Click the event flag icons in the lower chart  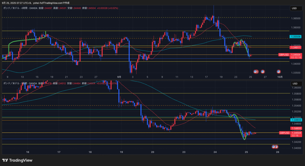tap(275, 147)
